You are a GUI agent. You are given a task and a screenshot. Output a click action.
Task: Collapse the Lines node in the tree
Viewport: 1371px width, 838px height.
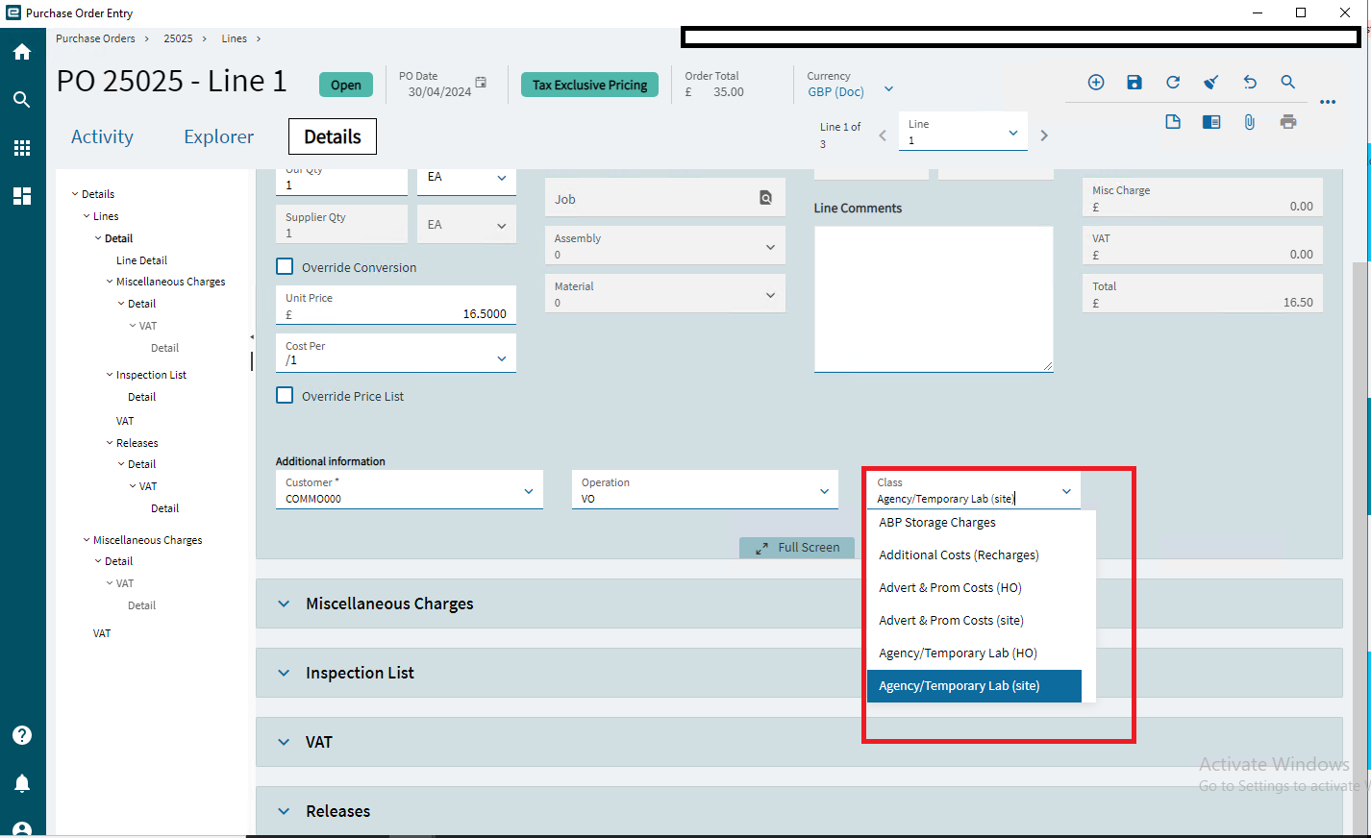(87, 216)
